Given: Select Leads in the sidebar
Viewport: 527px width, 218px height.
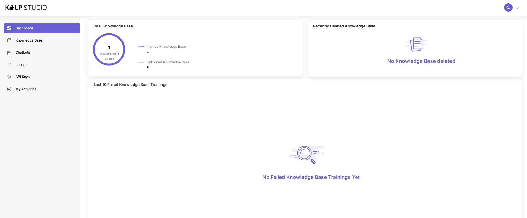Looking at the screenshot, I should (x=20, y=65).
